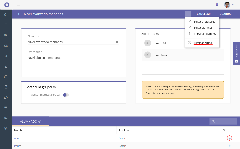The width and height of the screenshot is (240, 149).
Task: Close the three-dots options menu
Action: [188, 14]
